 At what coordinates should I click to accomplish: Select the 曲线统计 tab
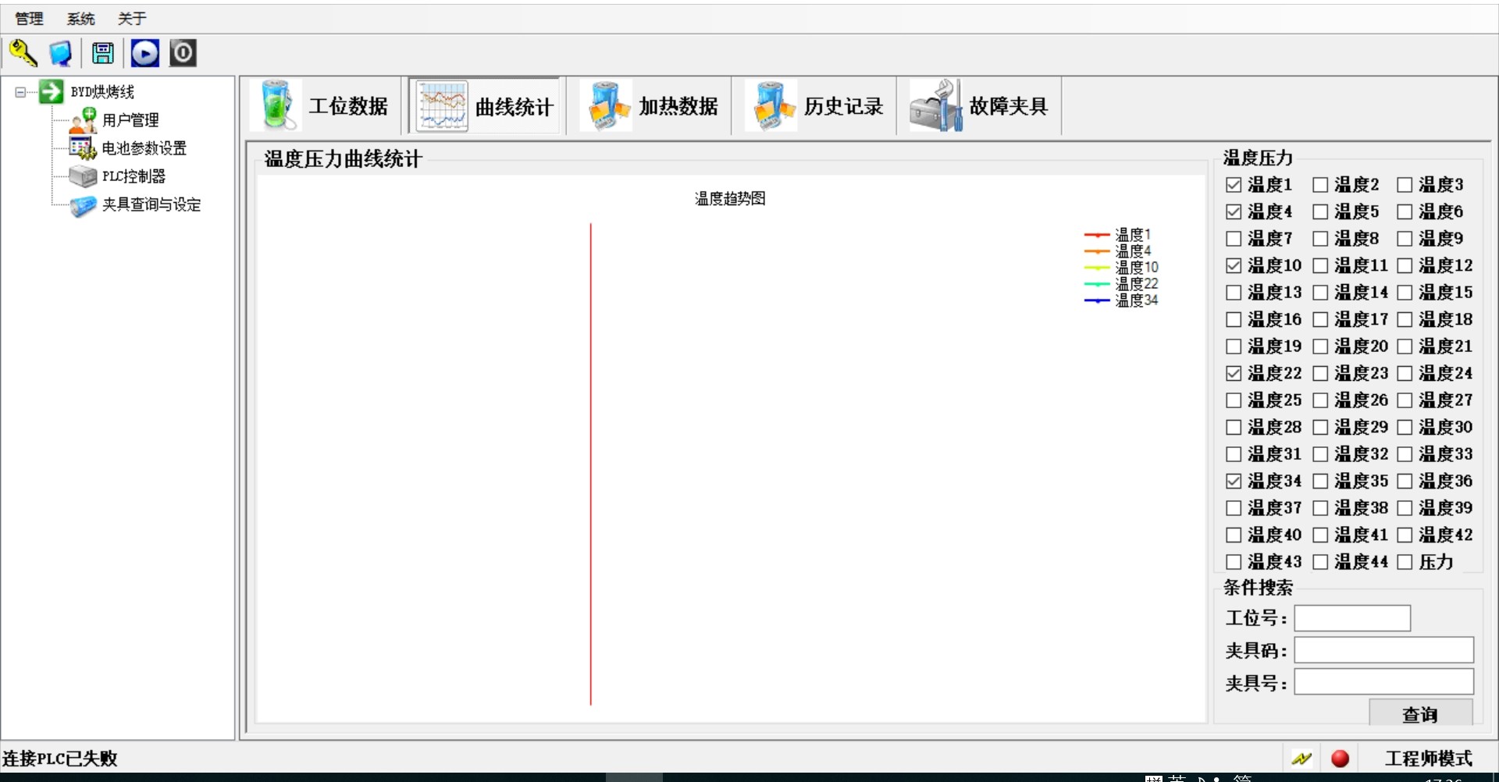point(485,106)
